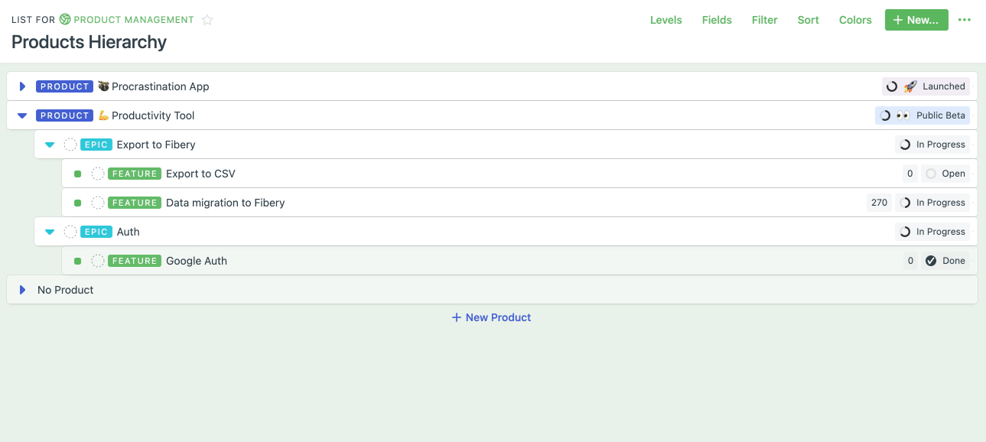
Task: Open the Filter menu
Action: [x=764, y=20]
